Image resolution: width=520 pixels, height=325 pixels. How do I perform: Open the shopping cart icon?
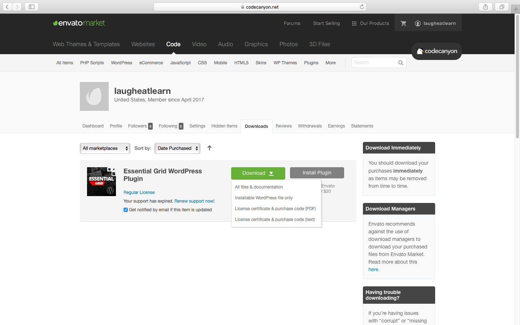pos(403,23)
